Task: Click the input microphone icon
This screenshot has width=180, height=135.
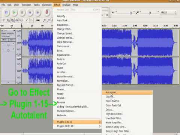Action: pos(137,12)
